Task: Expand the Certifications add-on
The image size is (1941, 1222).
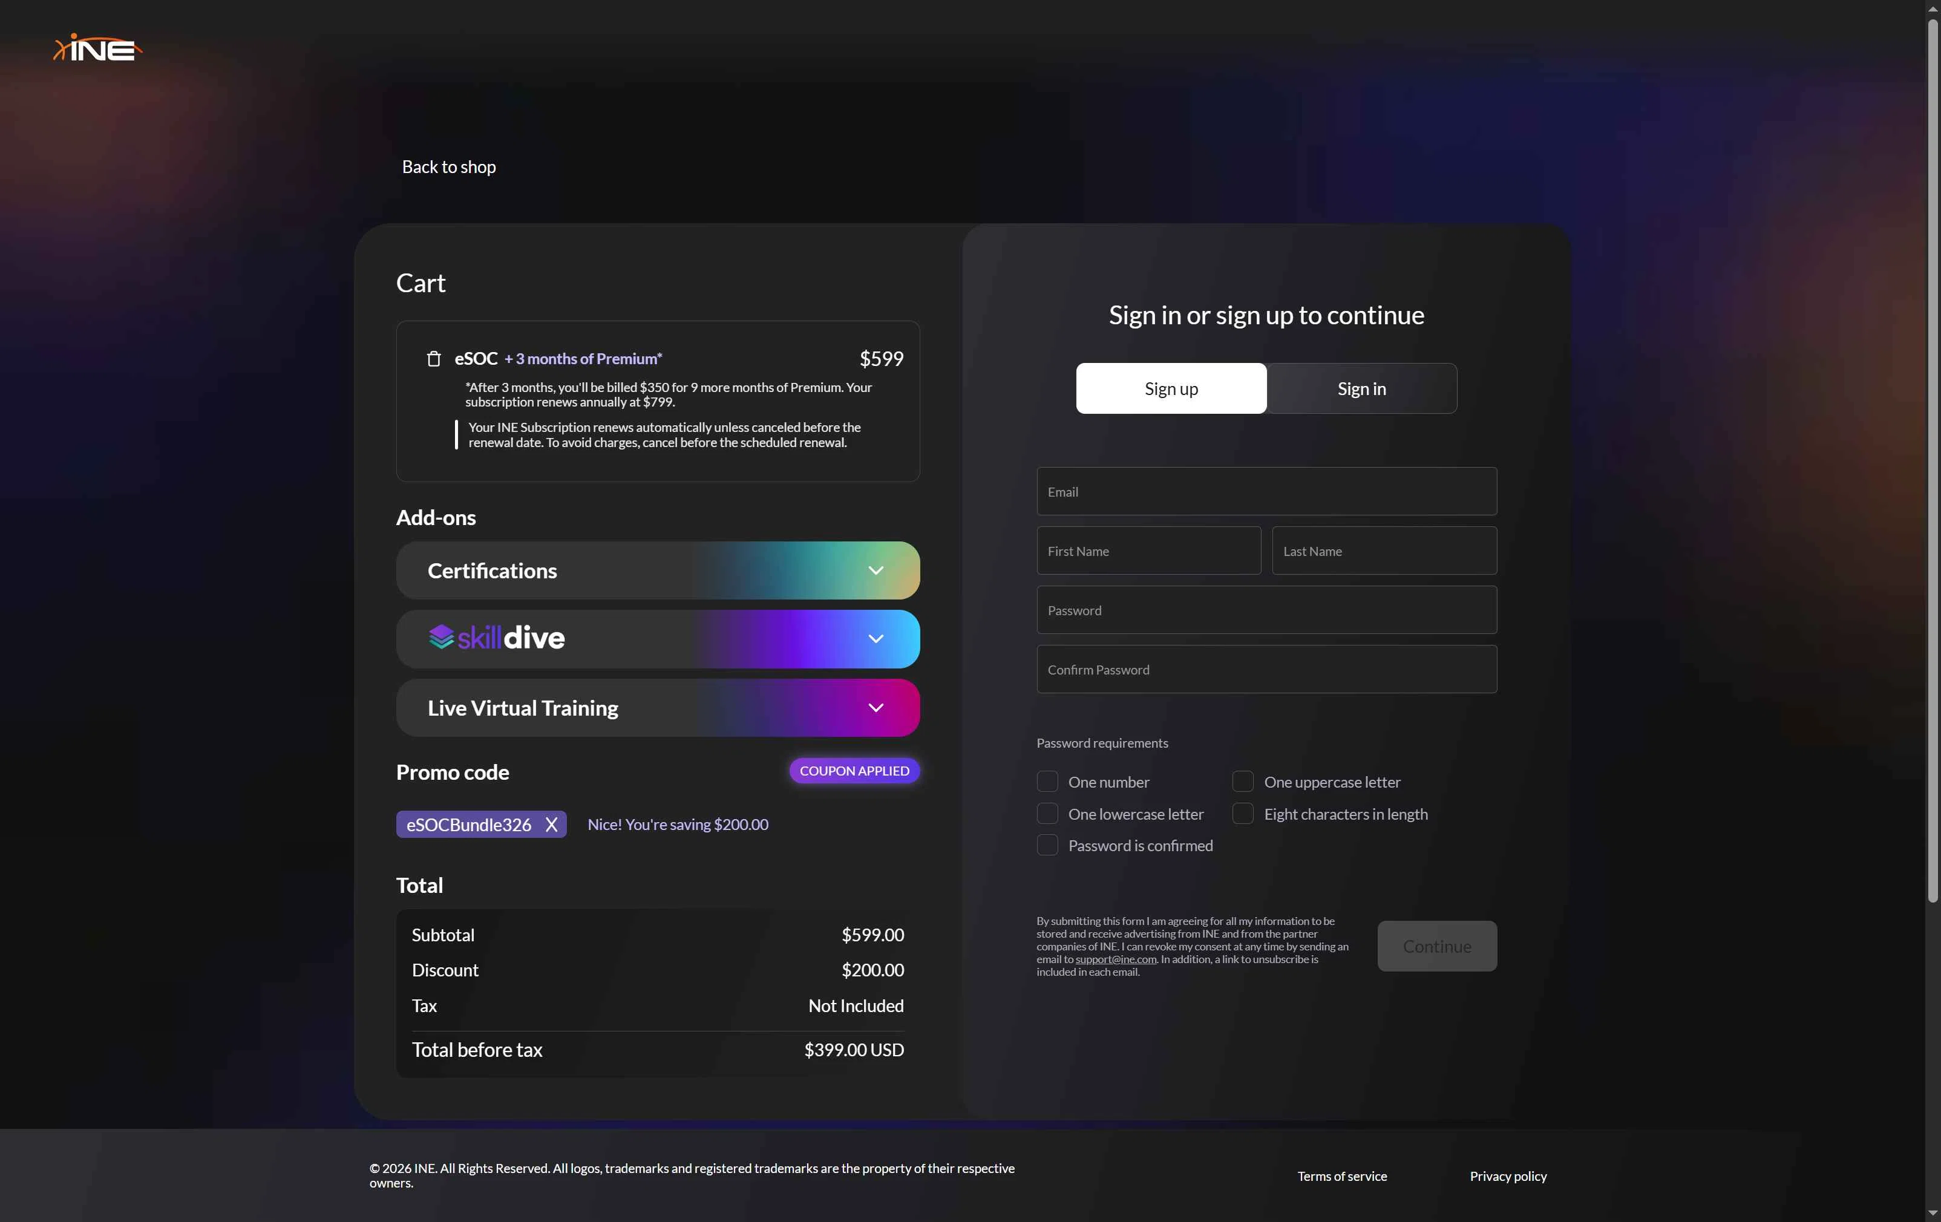Action: [876, 570]
